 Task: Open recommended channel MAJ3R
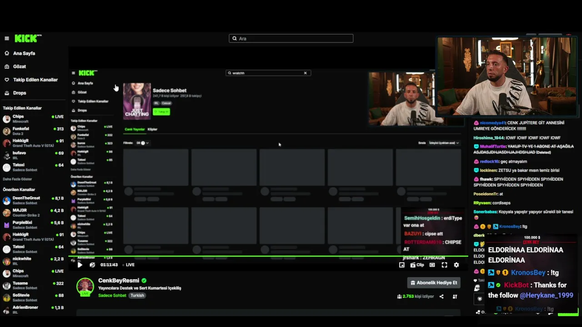tap(33, 213)
